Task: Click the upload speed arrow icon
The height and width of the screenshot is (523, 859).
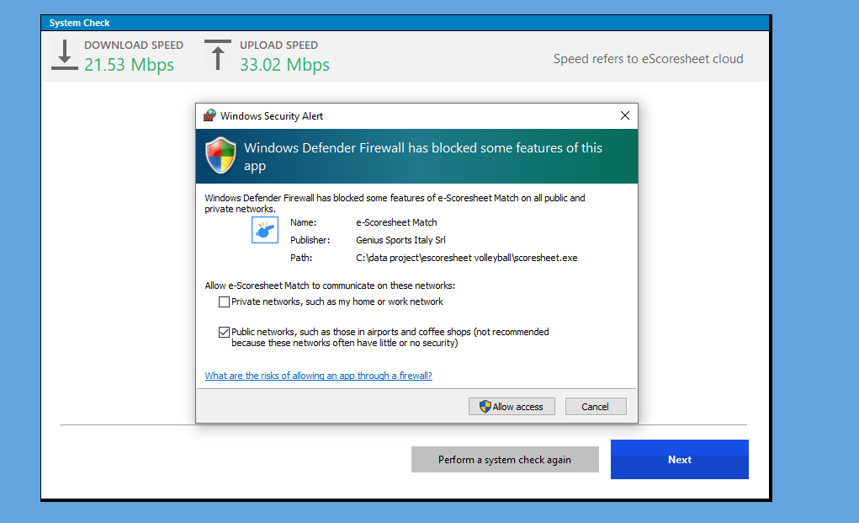Action: point(218,55)
